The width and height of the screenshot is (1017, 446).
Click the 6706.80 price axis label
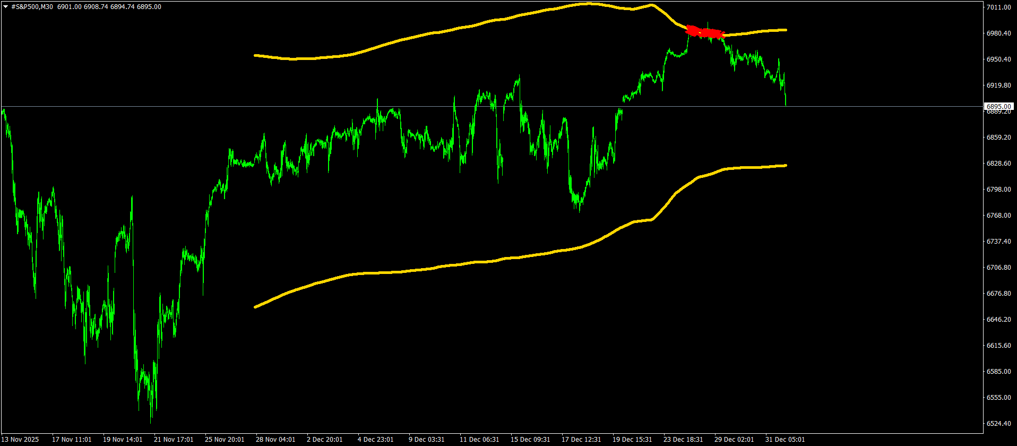pyautogui.click(x=998, y=268)
